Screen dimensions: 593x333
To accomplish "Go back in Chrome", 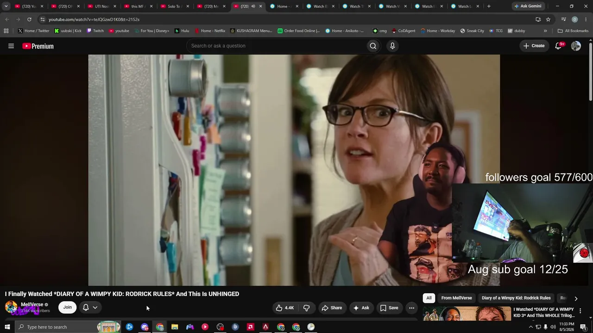I will pos(7,19).
